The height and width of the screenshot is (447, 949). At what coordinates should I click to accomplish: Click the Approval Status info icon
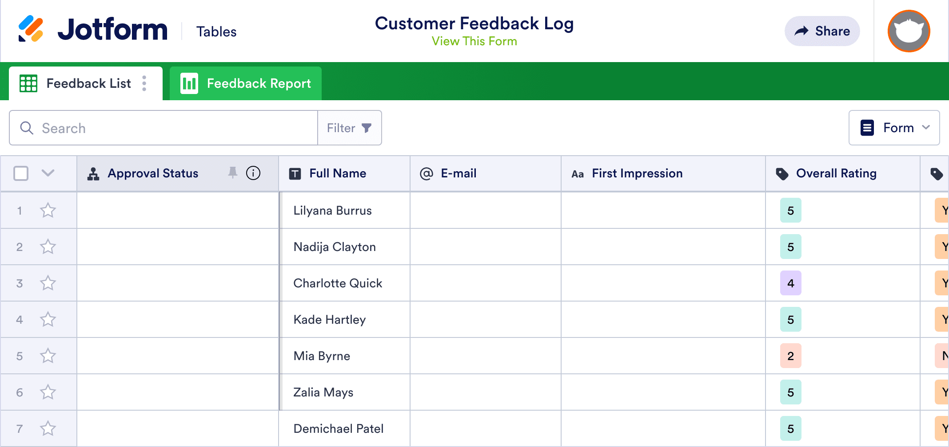click(253, 173)
